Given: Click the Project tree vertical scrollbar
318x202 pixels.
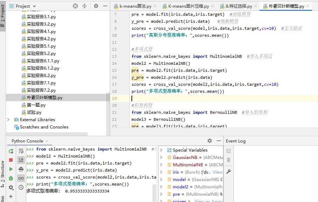Looking at the screenshot, I should pos(108,114).
